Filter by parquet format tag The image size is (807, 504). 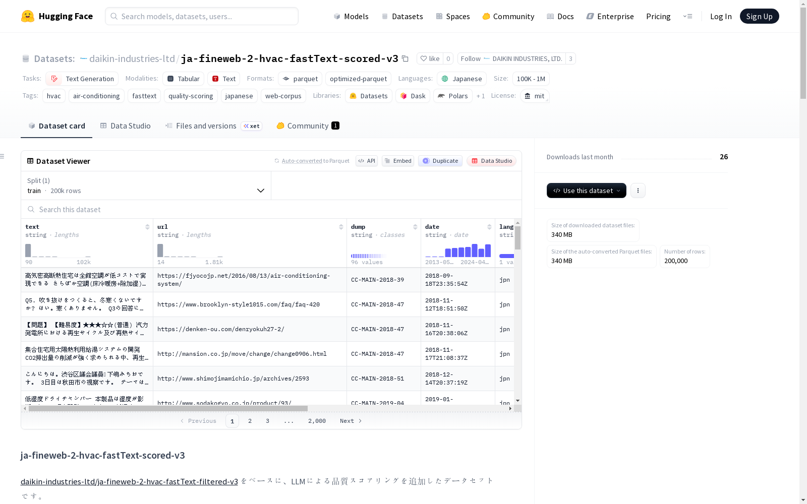(300, 79)
